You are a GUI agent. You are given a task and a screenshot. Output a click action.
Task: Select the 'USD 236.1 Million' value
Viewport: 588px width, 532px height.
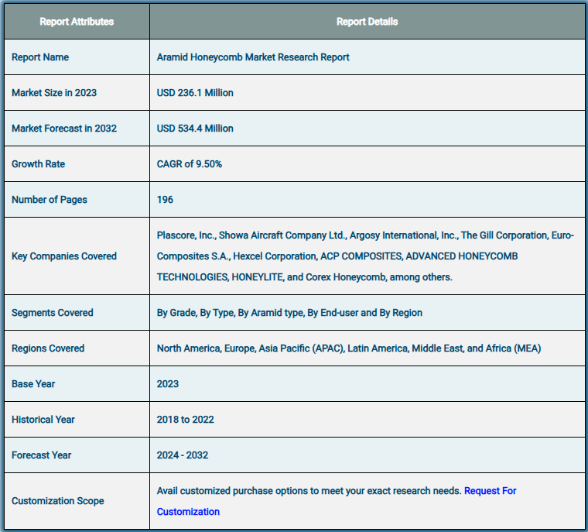[195, 93]
